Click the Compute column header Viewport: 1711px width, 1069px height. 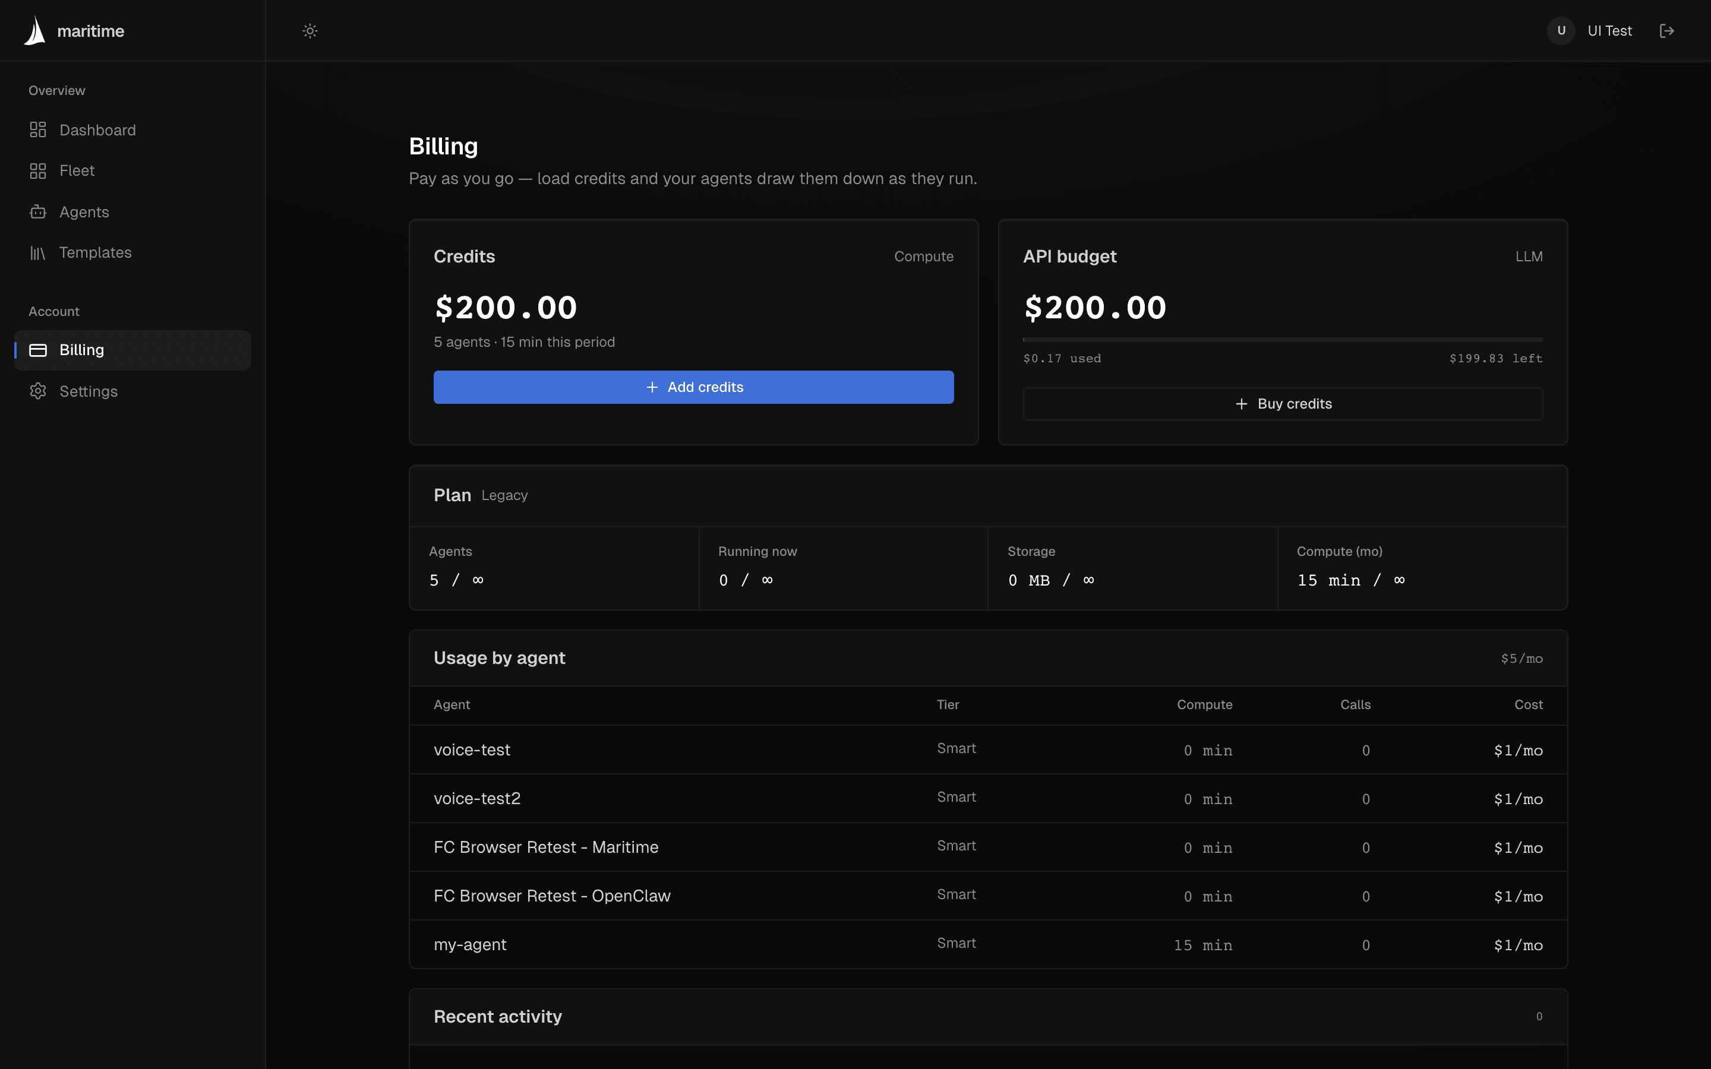point(1205,705)
